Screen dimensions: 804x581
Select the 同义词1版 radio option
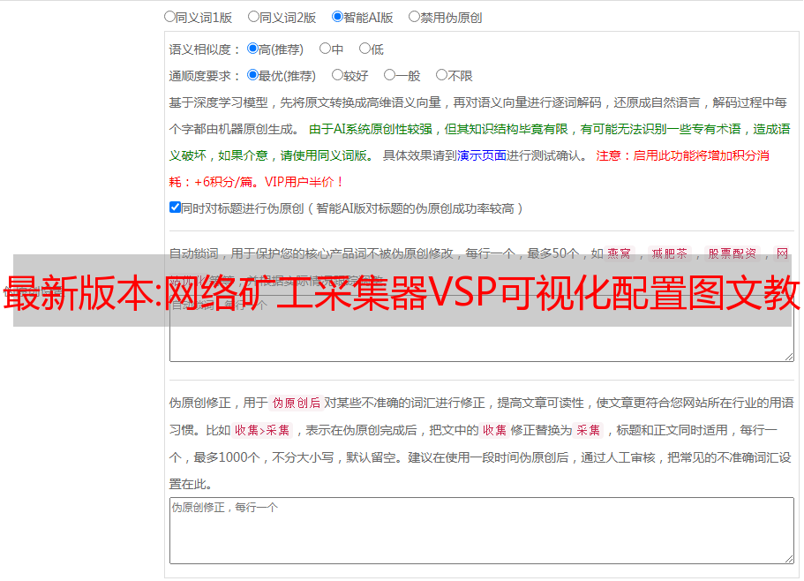(x=169, y=17)
